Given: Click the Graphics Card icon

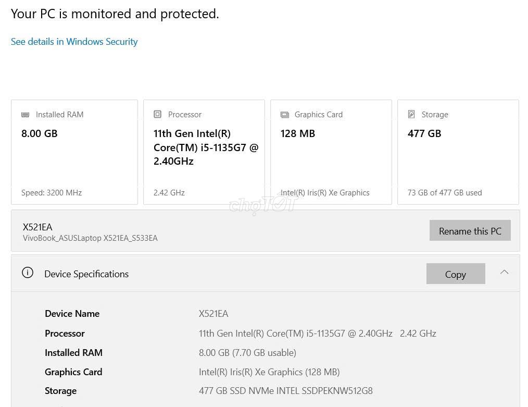Looking at the screenshot, I should click(x=285, y=115).
